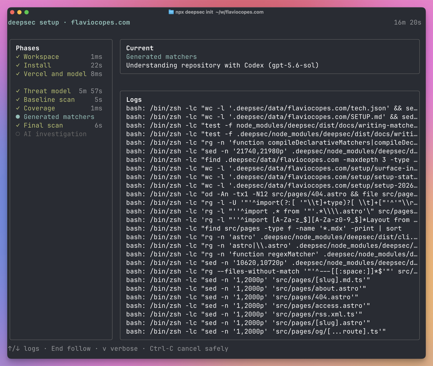The height and width of the screenshot is (366, 433).
Task: Click the log line for [slug].md.ts
Action: click(248, 280)
